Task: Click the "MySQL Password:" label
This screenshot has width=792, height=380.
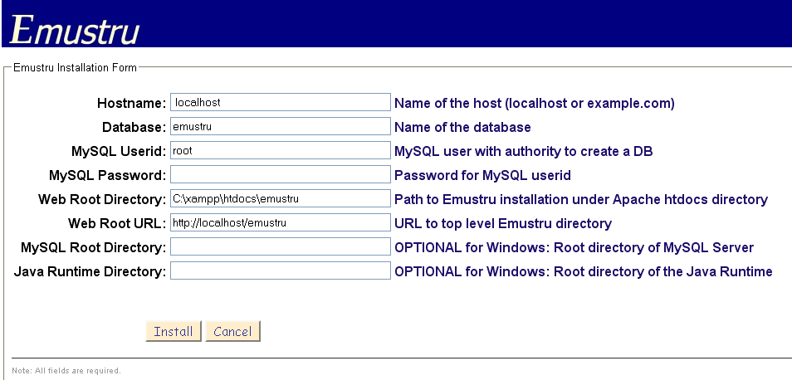Action: pyautogui.click(x=108, y=176)
